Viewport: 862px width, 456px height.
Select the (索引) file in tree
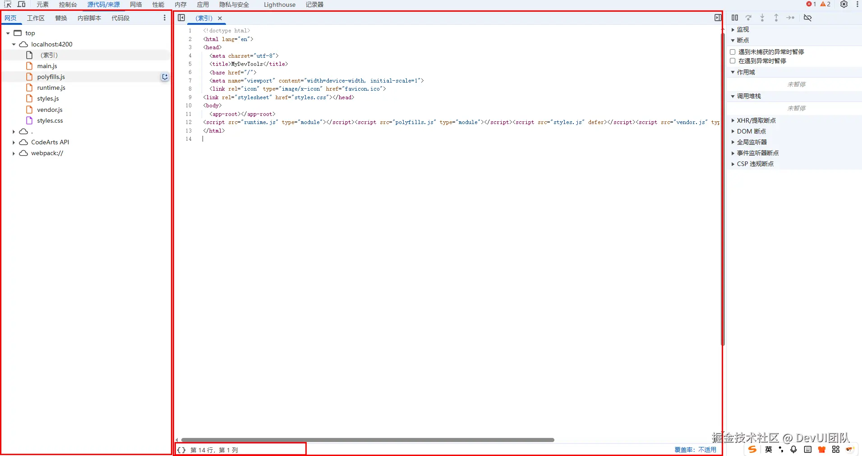tap(49, 55)
